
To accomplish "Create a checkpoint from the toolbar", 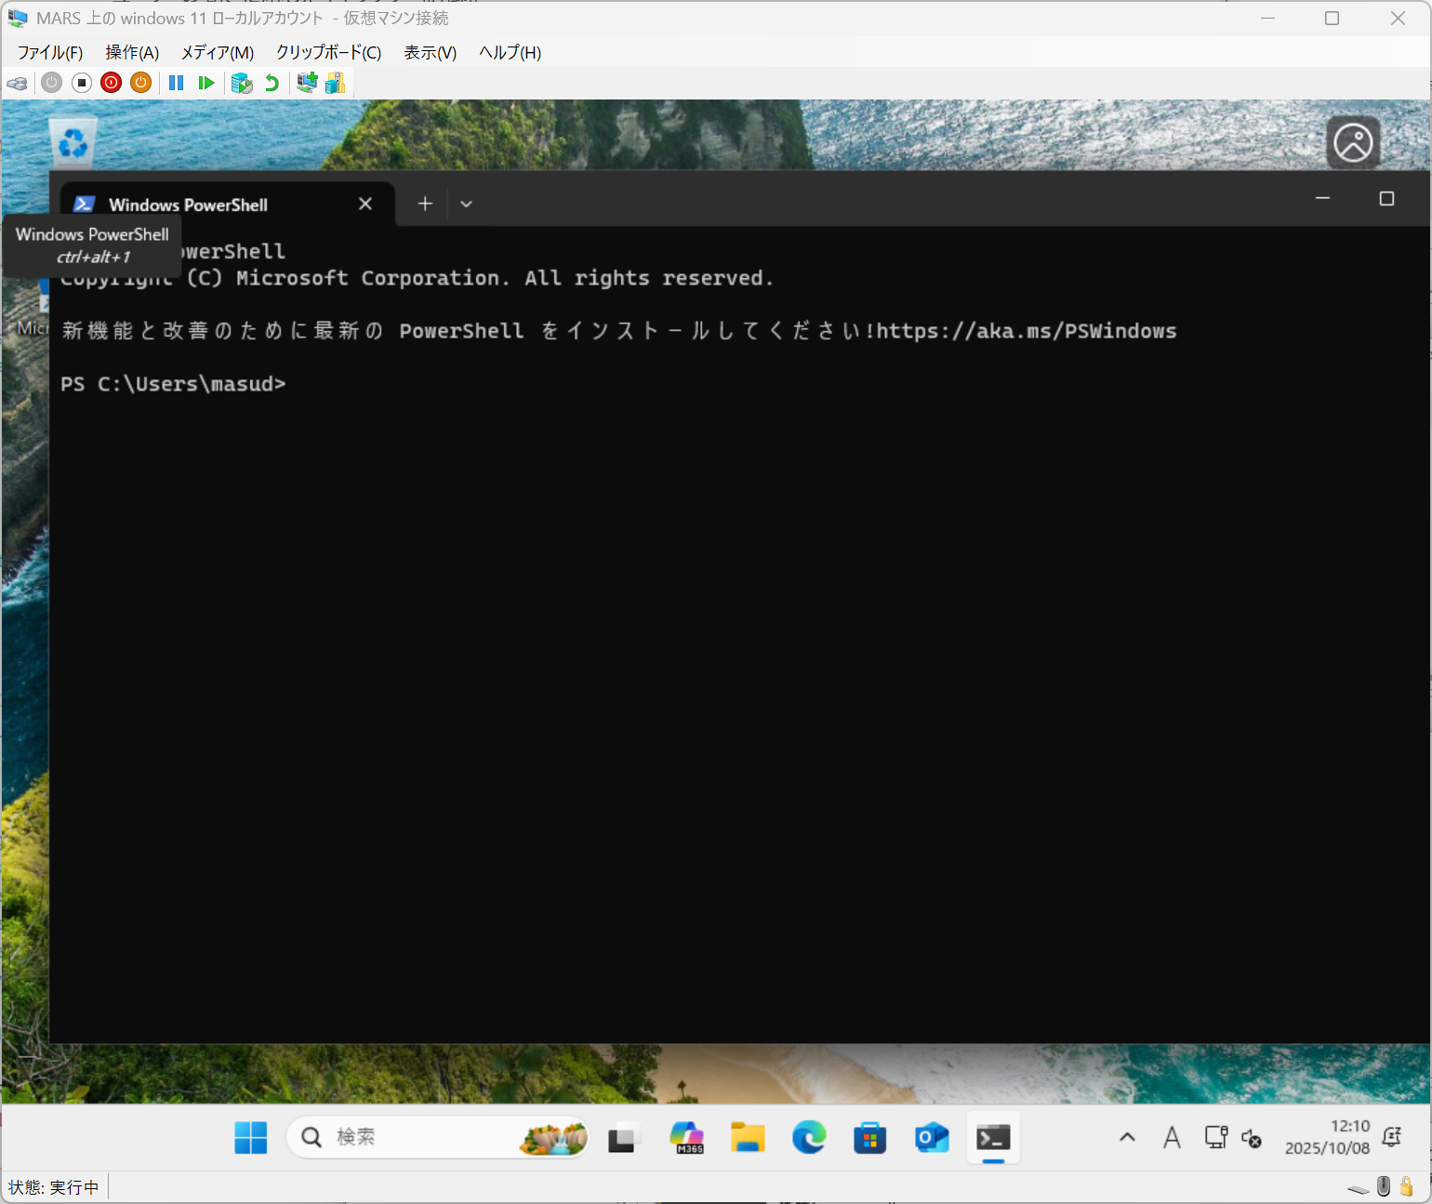I will coord(242,83).
